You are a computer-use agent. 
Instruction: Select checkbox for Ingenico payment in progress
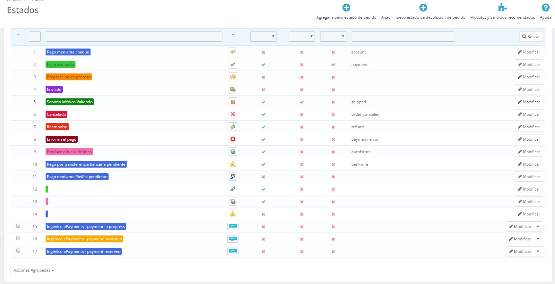tap(18, 226)
